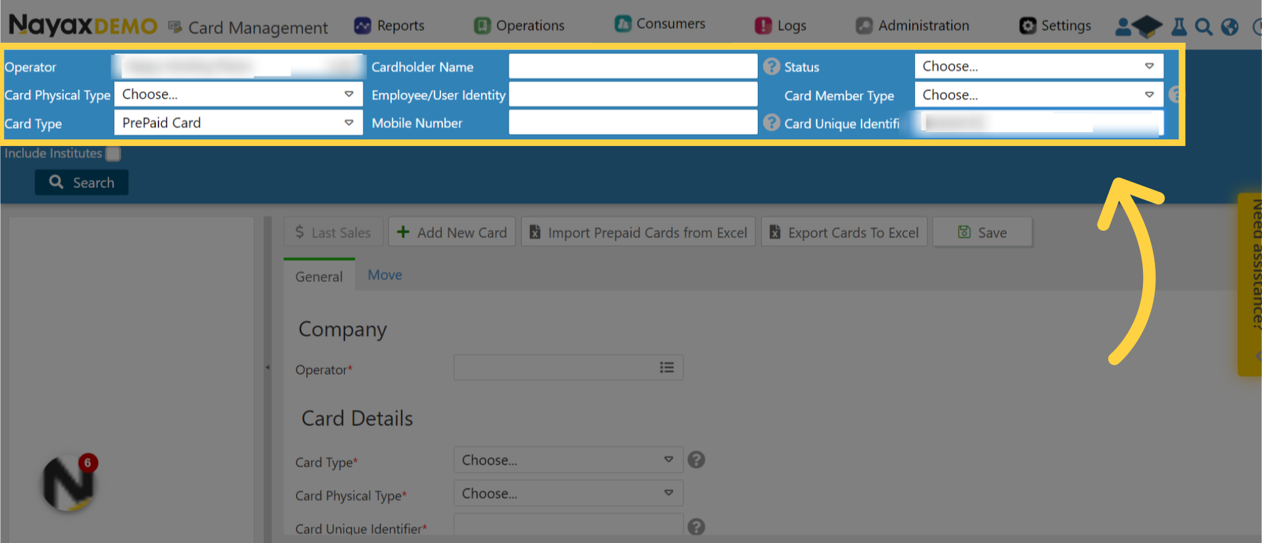Open the Reports menu
The image size is (1262, 543).
[x=389, y=26]
